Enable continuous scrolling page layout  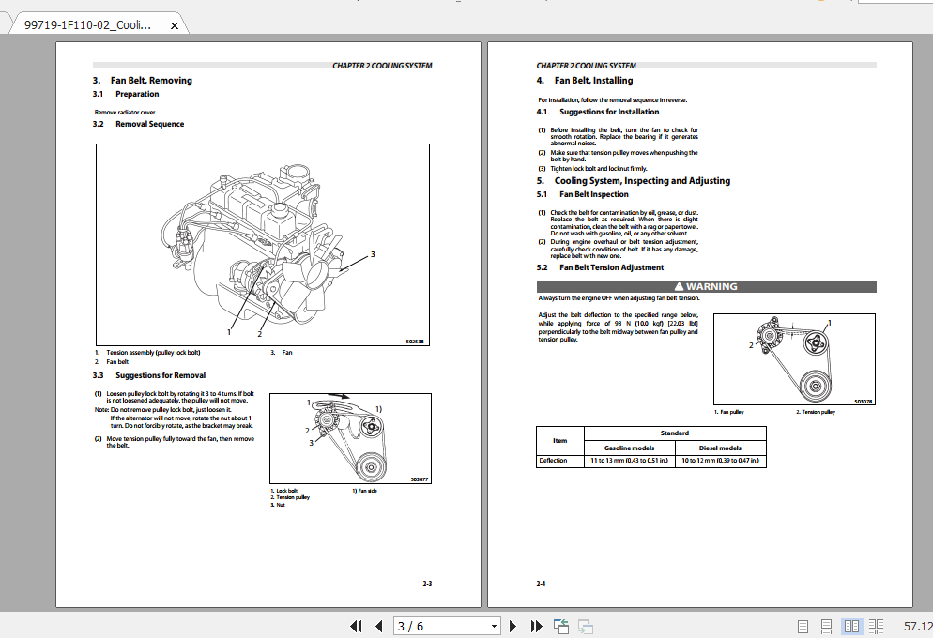[x=826, y=626]
